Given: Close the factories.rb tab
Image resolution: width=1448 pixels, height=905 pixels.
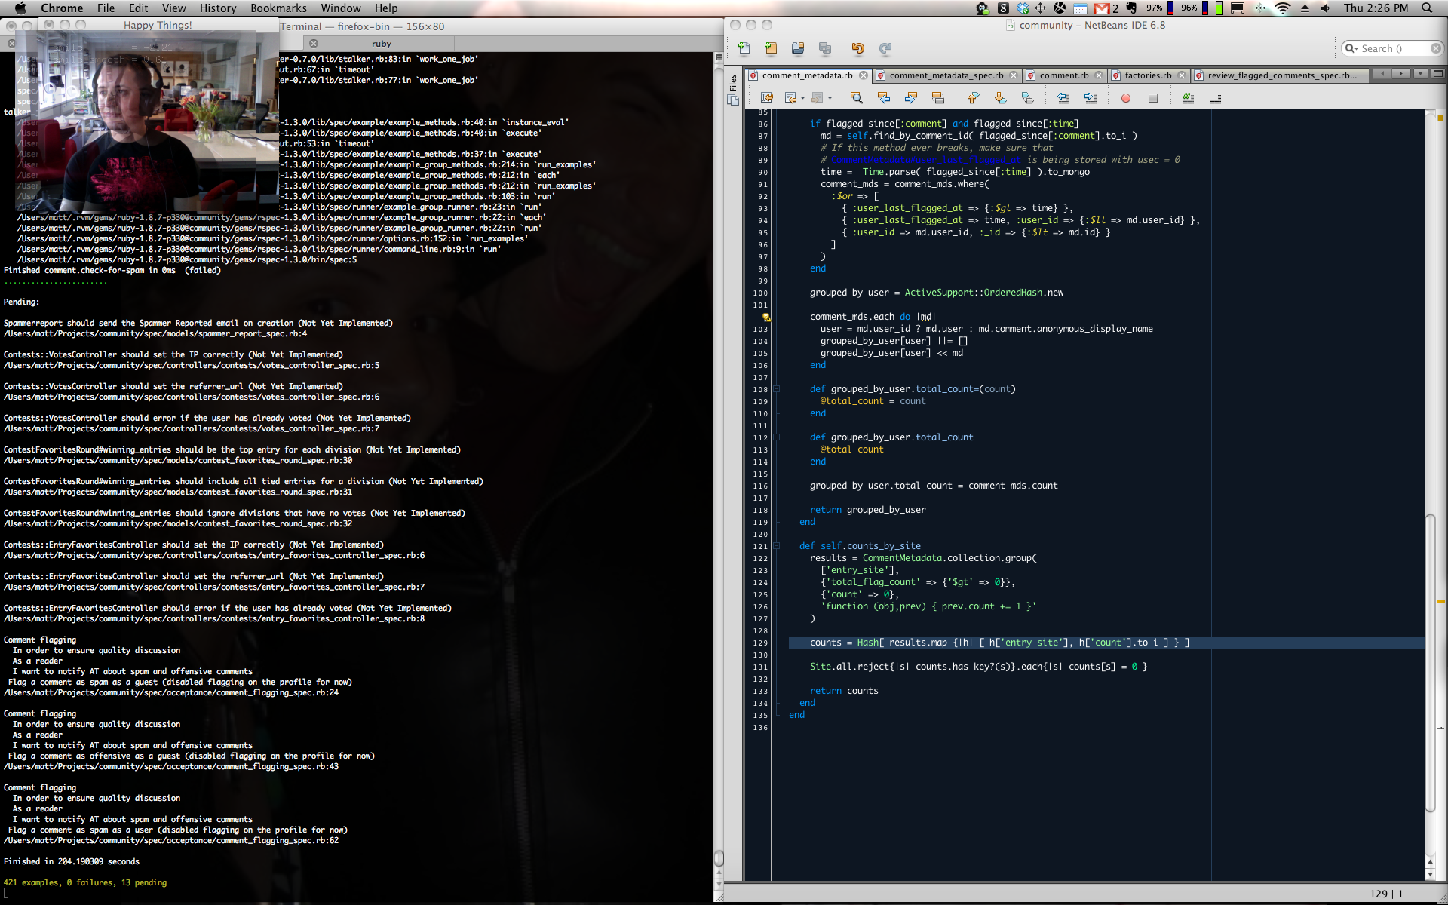Looking at the screenshot, I should (x=1182, y=75).
